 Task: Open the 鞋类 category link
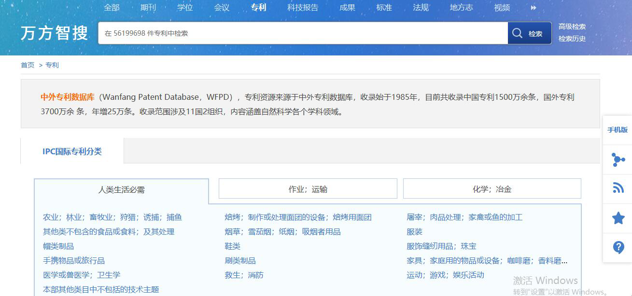coord(232,246)
